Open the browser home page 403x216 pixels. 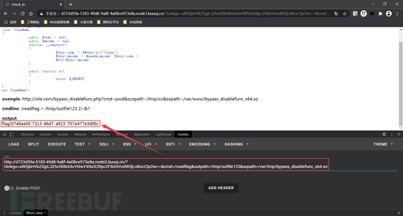(x=31, y=13)
